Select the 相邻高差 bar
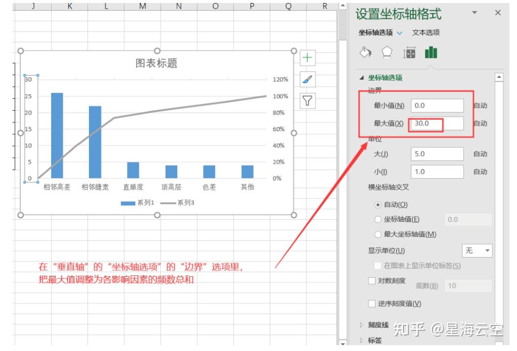This screenshot has height=351, width=517. [x=57, y=136]
